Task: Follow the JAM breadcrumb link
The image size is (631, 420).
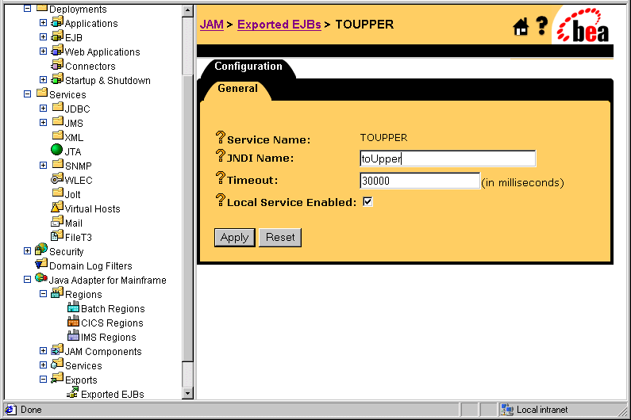Action: click(212, 25)
